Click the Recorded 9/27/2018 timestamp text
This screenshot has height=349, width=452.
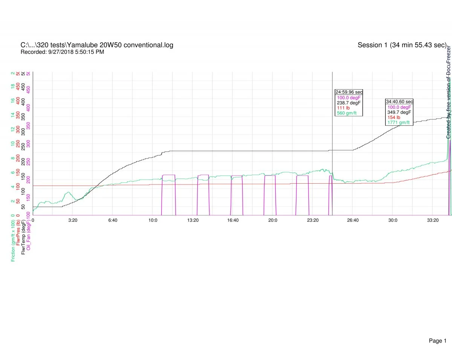click(62, 52)
